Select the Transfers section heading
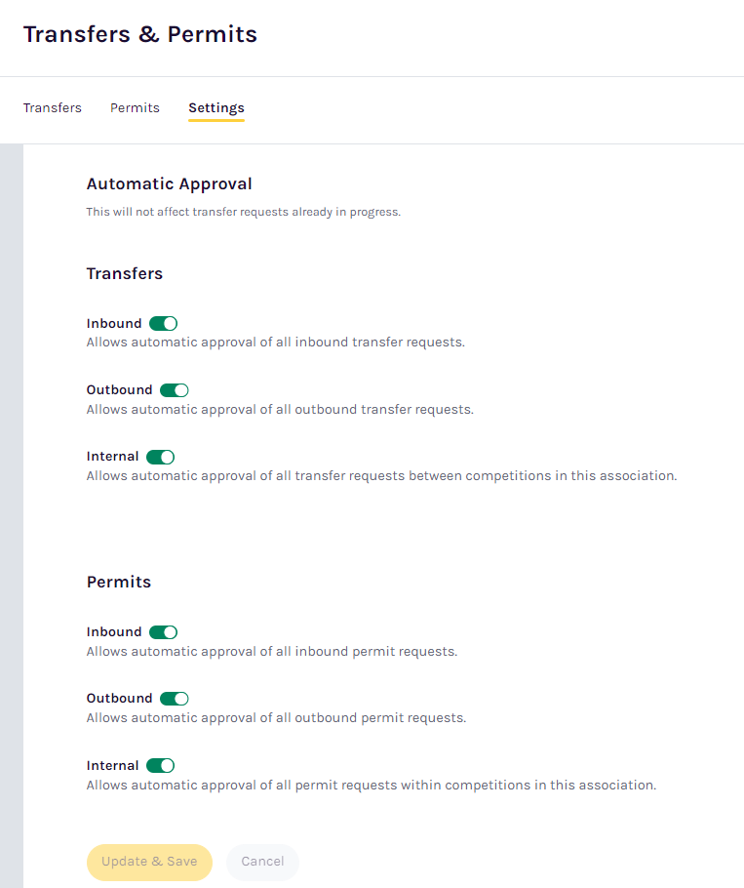Screen dimensions: 744x888 point(125,273)
